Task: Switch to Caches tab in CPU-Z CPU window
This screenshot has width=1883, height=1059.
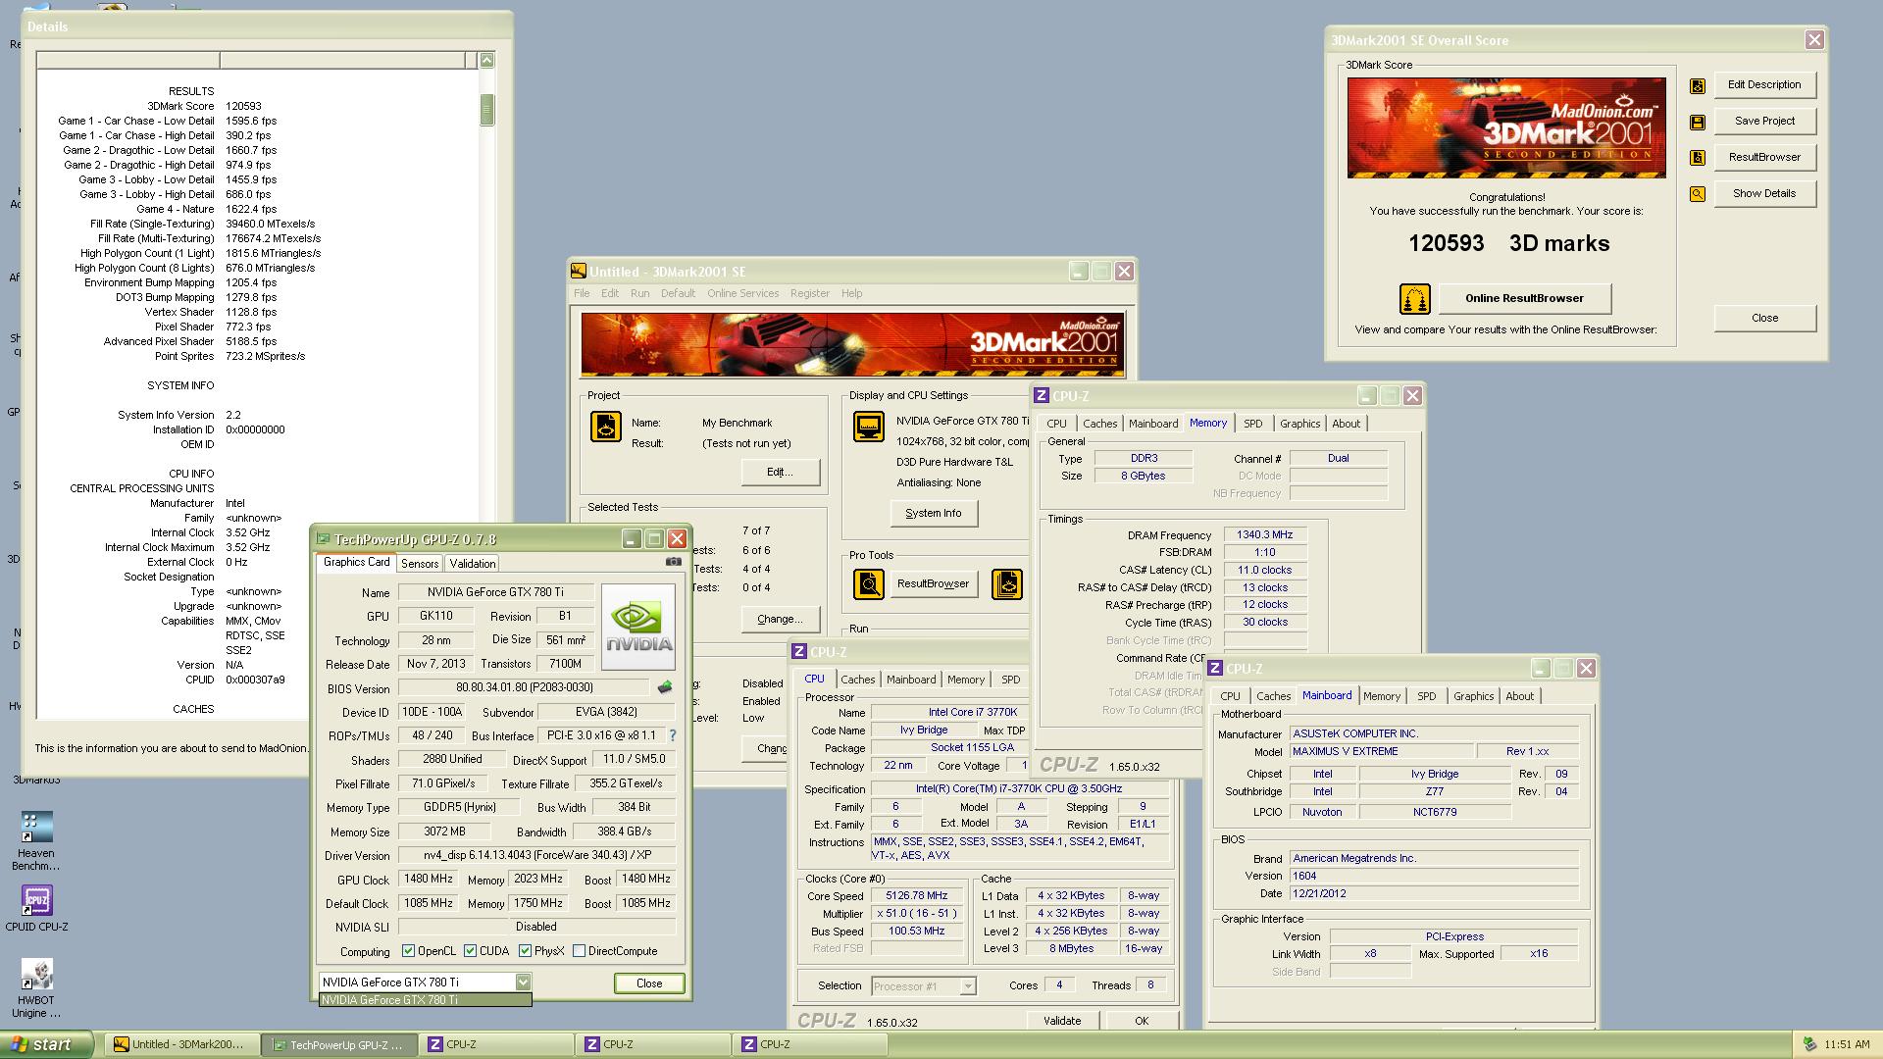Action: 857,680
